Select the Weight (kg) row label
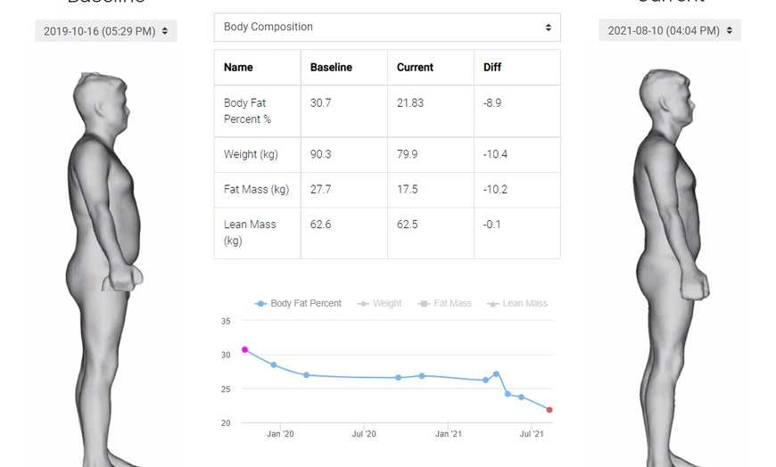This screenshot has height=467, width=776. (x=251, y=155)
